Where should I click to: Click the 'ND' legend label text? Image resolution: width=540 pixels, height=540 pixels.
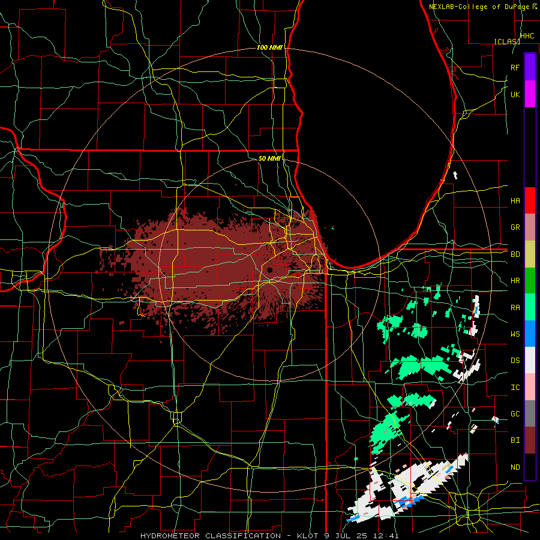pos(515,467)
